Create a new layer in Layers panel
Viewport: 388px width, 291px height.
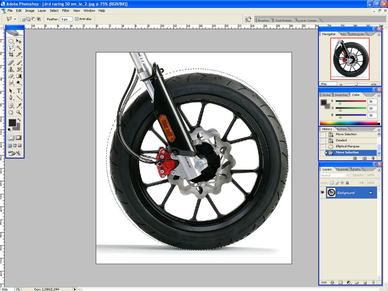click(x=365, y=282)
